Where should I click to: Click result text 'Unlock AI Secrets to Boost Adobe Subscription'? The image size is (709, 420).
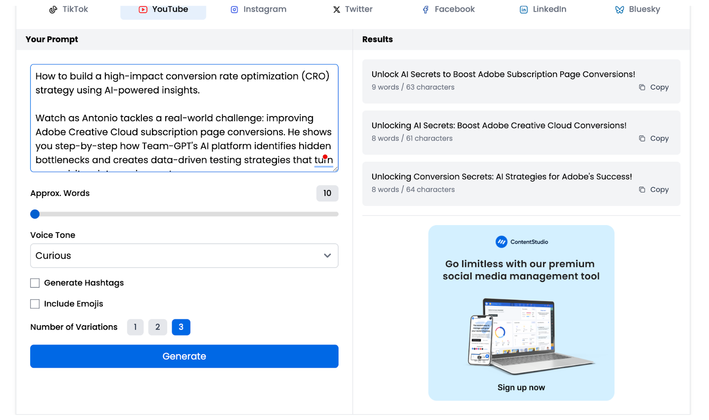503,74
